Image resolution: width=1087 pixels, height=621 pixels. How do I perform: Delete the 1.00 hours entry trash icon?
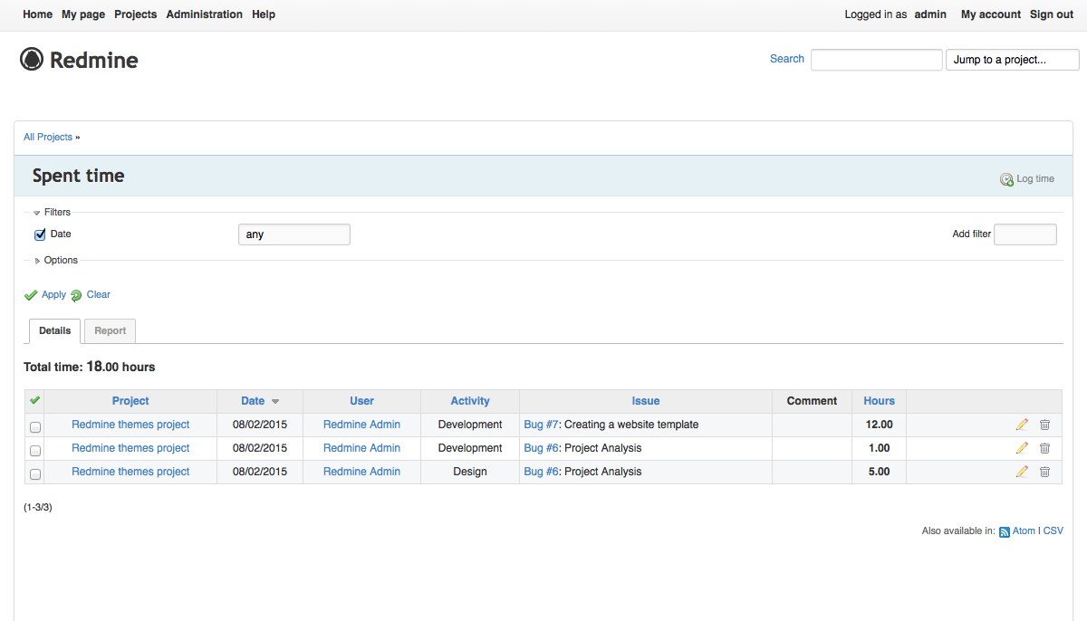(1044, 448)
